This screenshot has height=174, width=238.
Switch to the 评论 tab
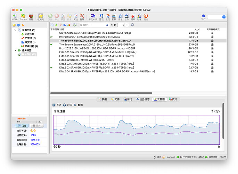128,99
